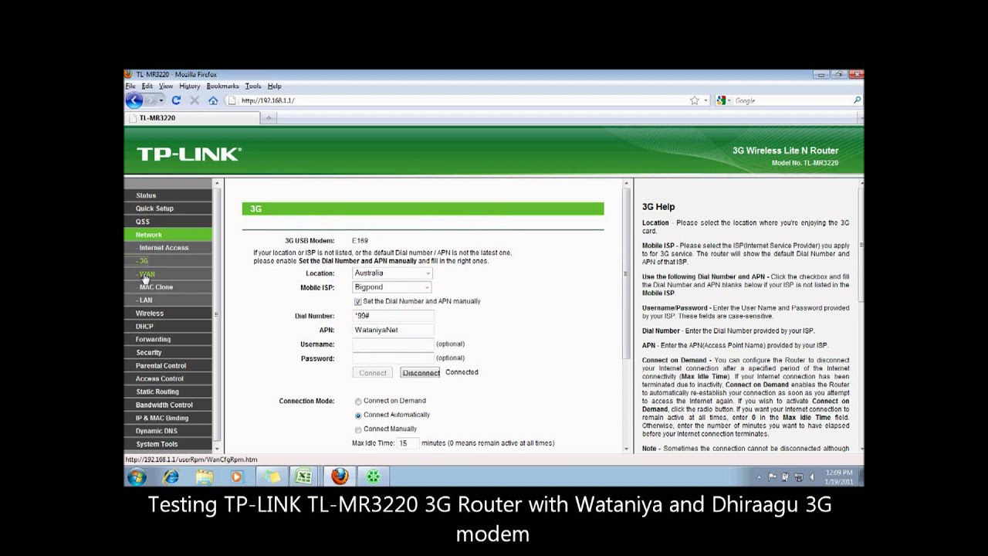988x556 pixels.
Task: Go to the Firefox home page icon
Action: click(213, 100)
